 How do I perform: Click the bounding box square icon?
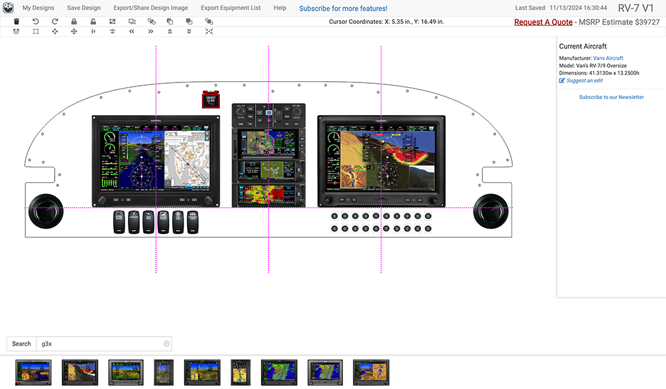click(36, 31)
